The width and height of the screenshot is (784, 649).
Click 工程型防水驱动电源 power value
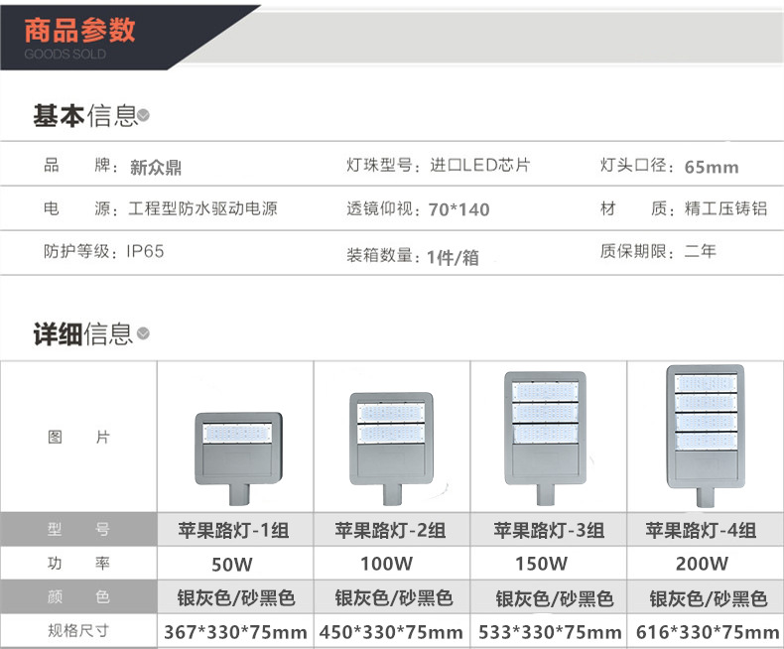tap(203, 208)
